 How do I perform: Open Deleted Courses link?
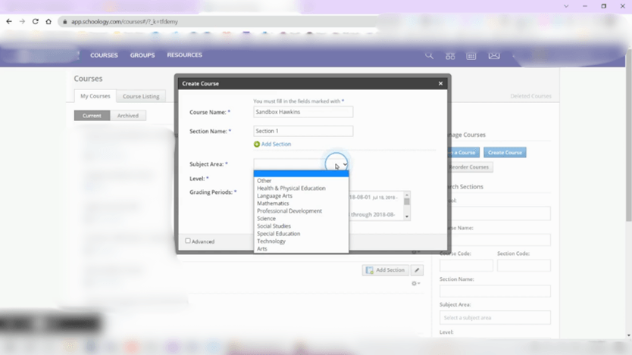coord(530,96)
